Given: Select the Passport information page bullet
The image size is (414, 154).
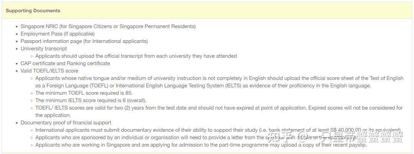Looking at the screenshot, I should tap(84, 41).
